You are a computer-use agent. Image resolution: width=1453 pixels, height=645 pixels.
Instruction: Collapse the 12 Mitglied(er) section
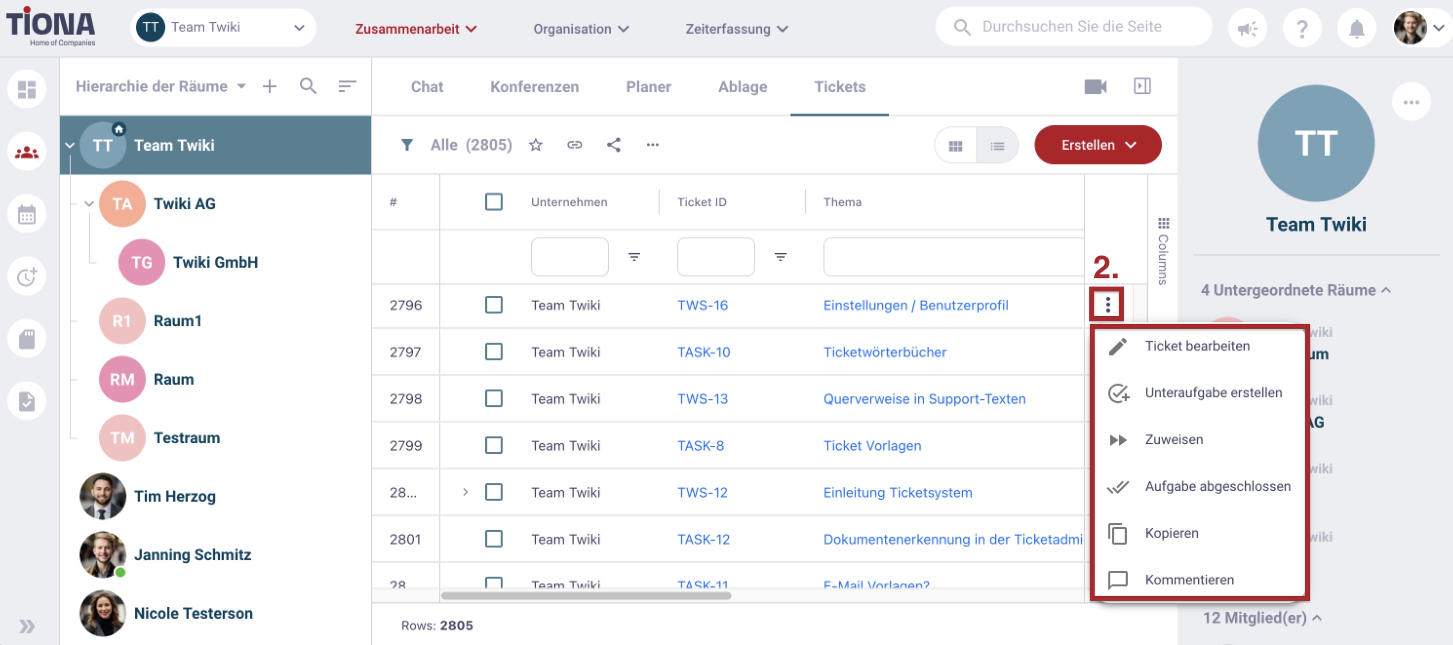1262,618
